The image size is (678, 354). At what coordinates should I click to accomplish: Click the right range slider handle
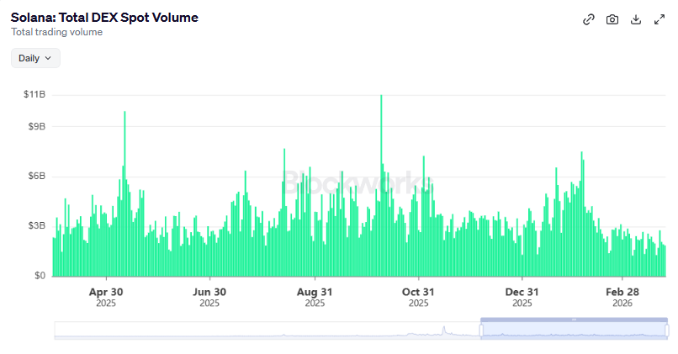(x=667, y=330)
